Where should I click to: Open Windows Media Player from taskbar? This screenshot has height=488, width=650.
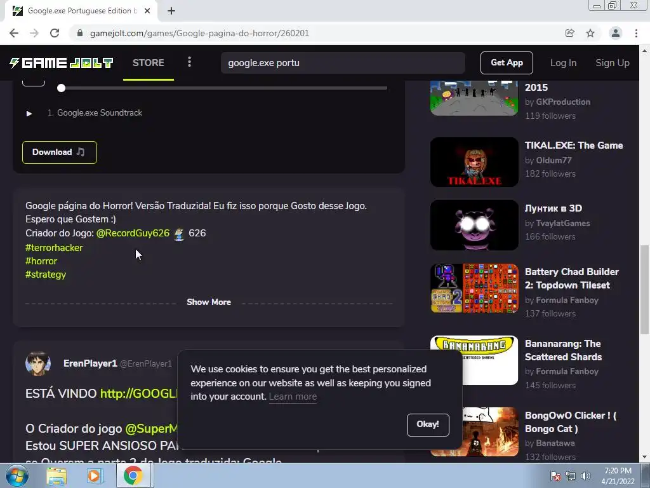[94, 475]
